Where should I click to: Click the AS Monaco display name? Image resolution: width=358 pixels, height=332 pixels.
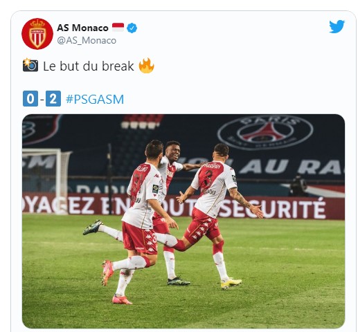82,28
